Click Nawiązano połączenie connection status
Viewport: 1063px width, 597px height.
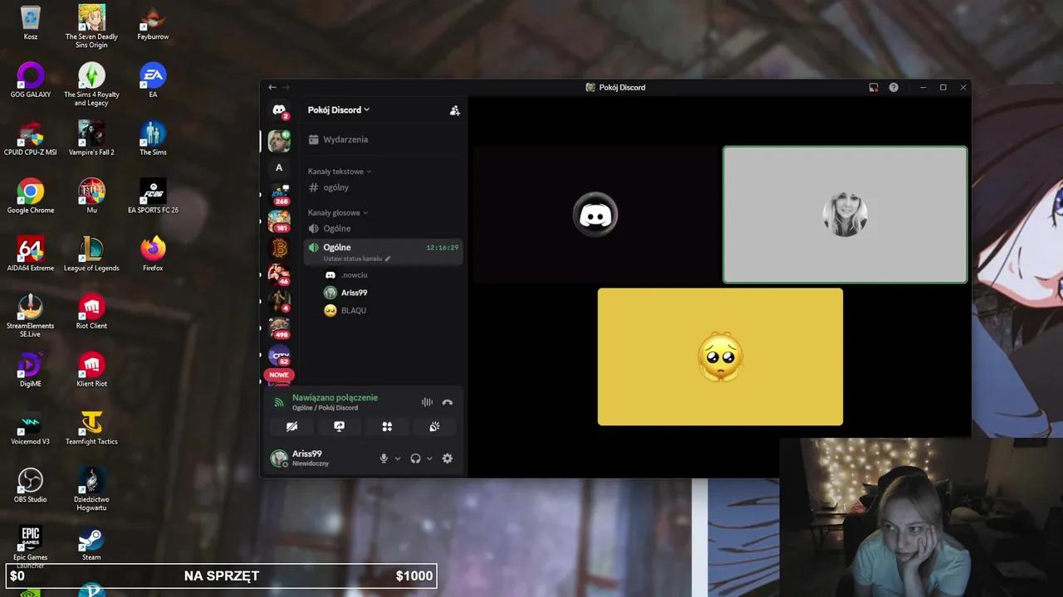click(x=335, y=398)
